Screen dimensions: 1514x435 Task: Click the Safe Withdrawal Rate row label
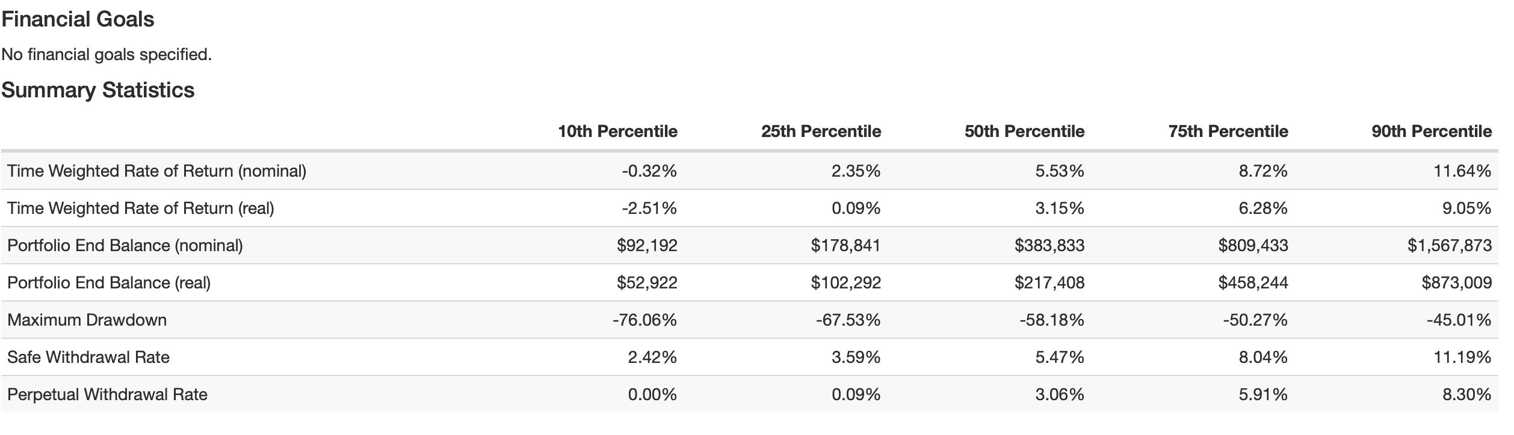pyautogui.click(x=88, y=357)
